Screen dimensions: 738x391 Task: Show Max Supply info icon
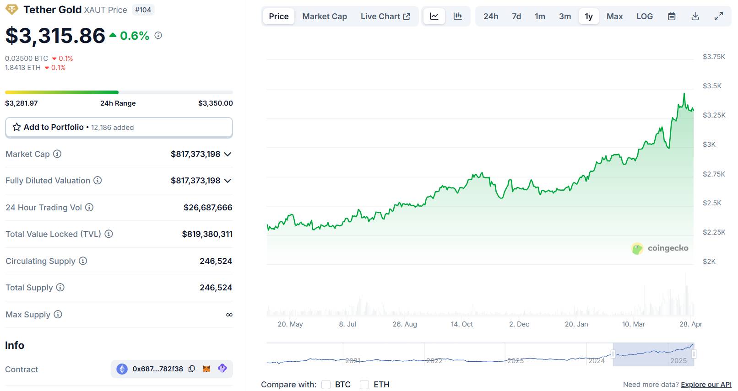point(58,315)
